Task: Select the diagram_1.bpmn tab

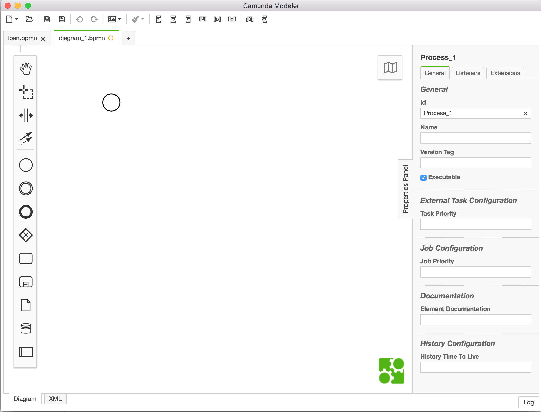Action: tap(82, 38)
